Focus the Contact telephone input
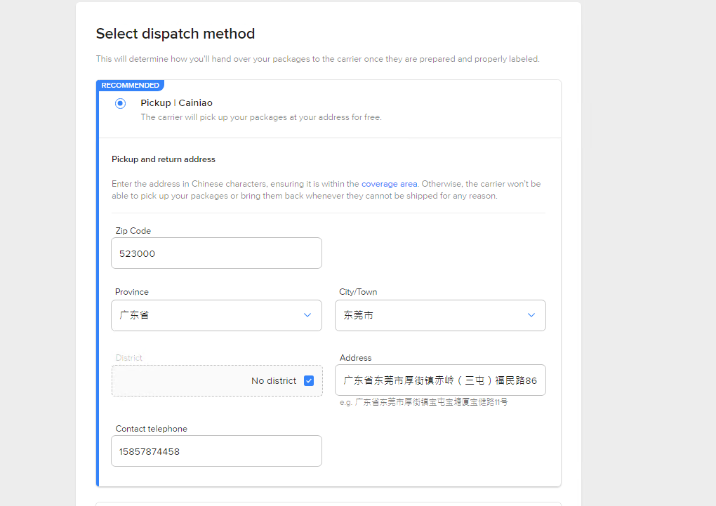The width and height of the screenshot is (716, 506). click(216, 451)
